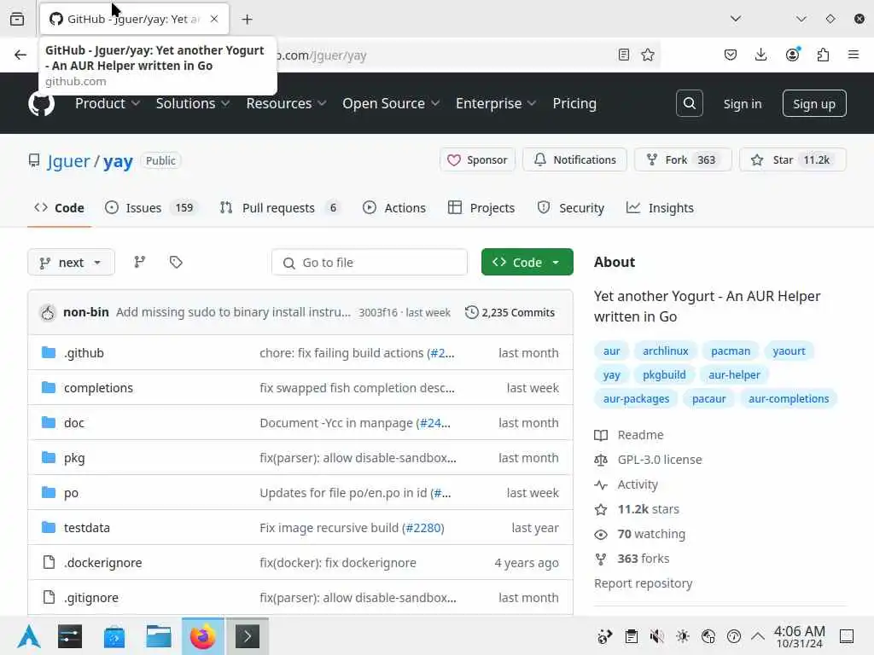
Task: Open the aur-helper topic tag
Action: pyautogui.click(x=734, y=375)
